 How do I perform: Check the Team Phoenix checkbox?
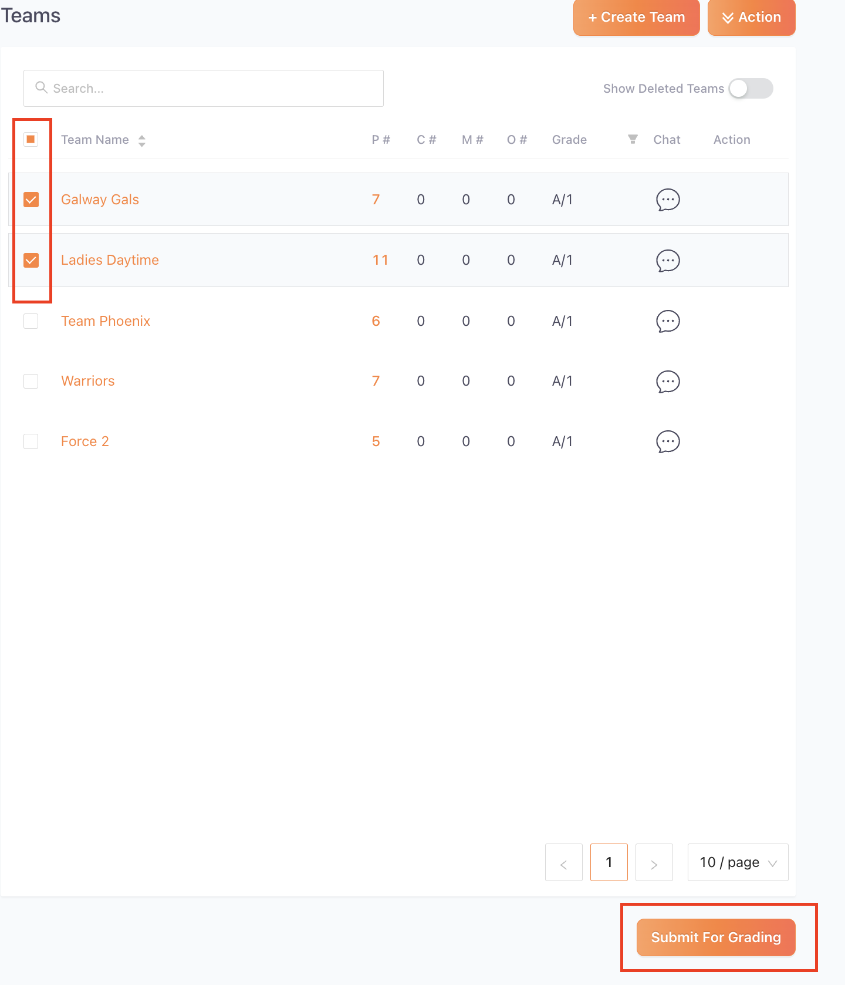point(31,321)
